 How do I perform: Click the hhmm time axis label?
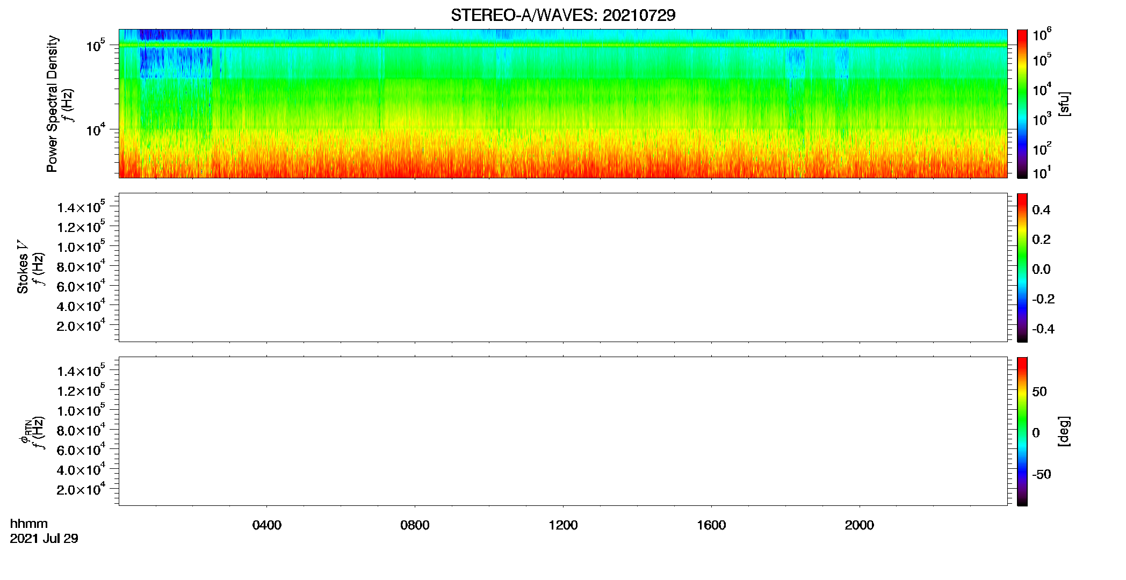(x=29, y=524)
